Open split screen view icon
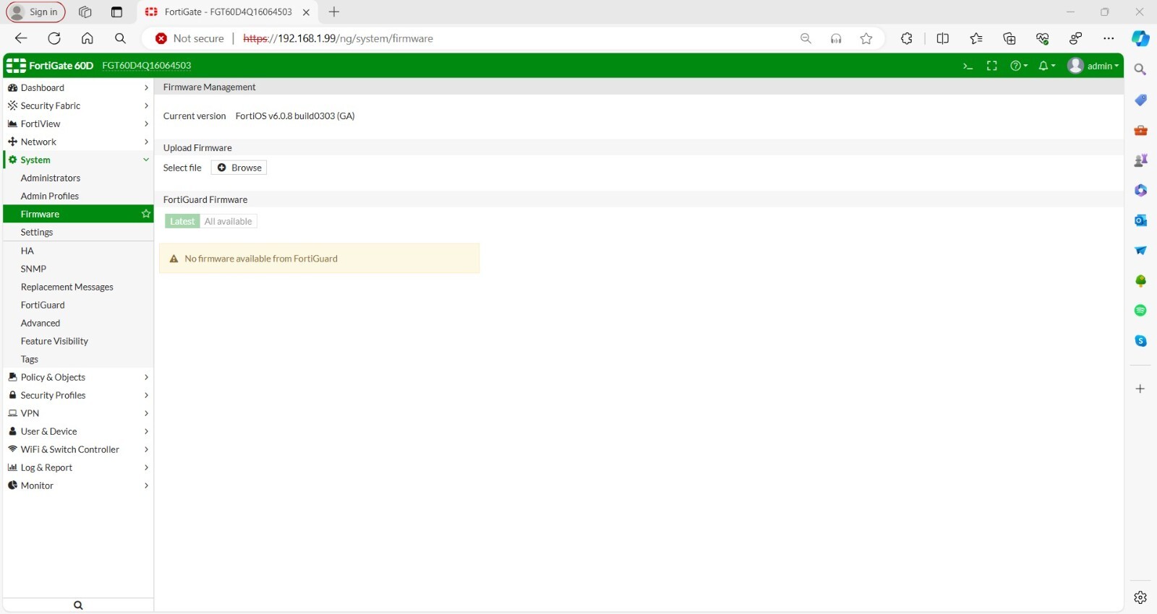Image resolution: width=1157 pixels, height=614 pixels. (943, 38)
